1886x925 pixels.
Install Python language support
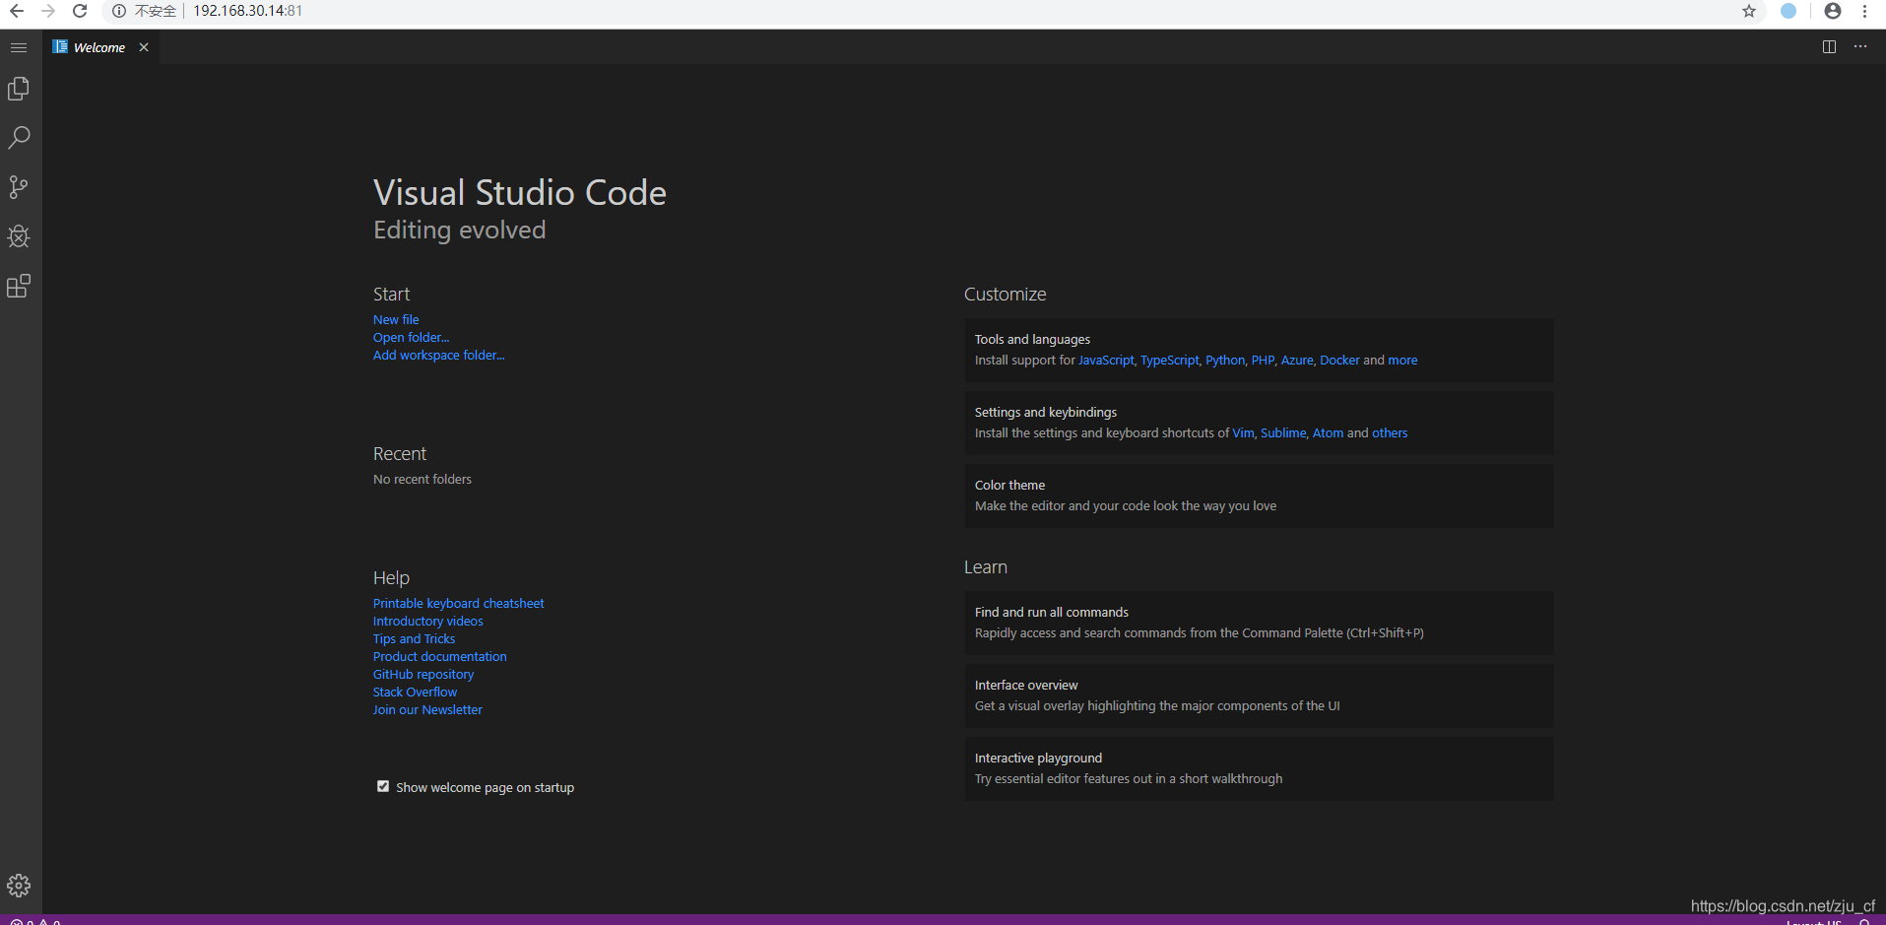[1225, 360]
